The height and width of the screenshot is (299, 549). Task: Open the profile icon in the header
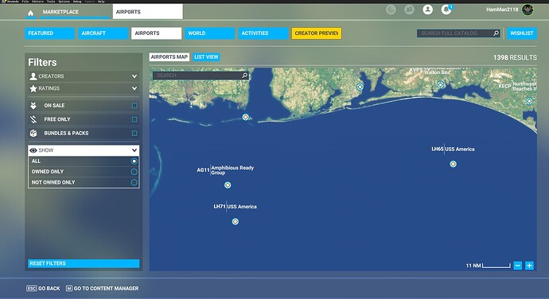pos(427,10)
